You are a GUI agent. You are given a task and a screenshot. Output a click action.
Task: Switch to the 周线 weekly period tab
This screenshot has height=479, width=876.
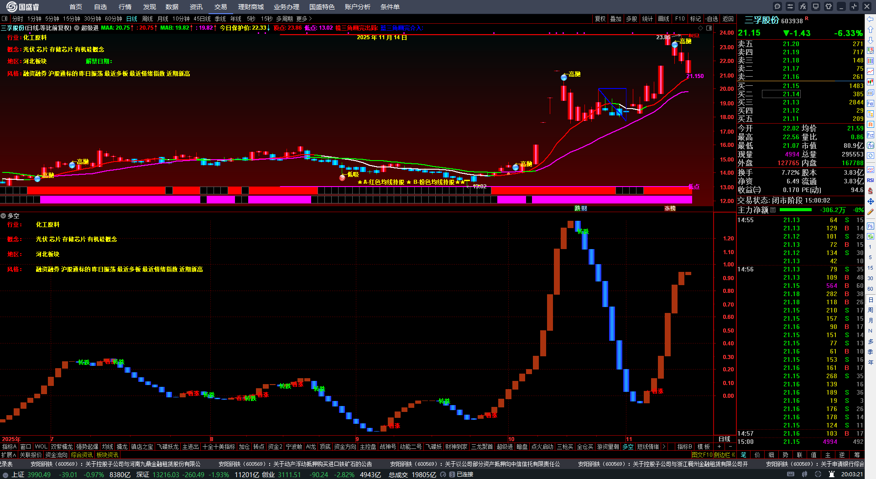click(x=147, y=19)
